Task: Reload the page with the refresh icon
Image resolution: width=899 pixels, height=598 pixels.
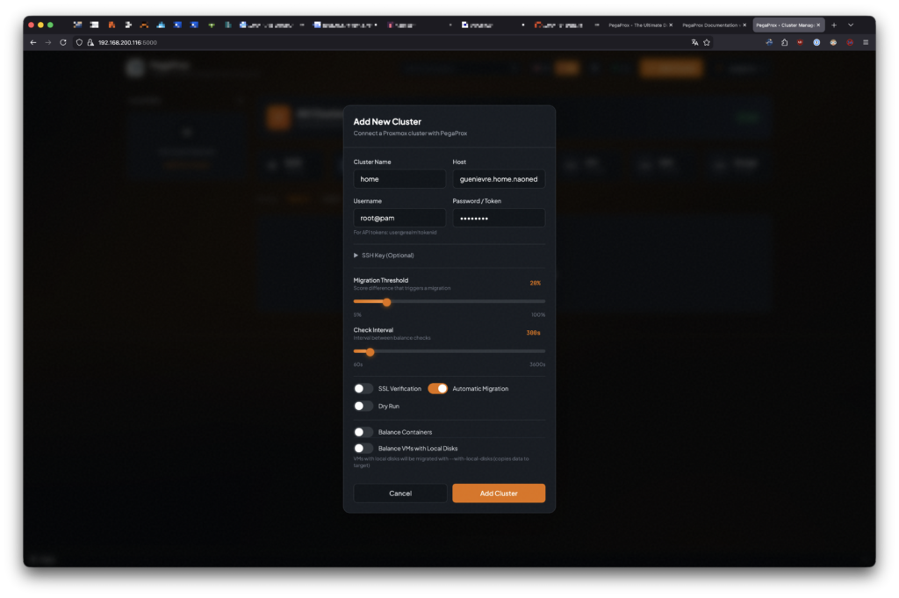Action: 63,42
